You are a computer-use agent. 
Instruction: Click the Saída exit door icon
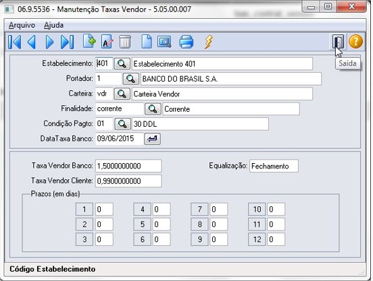point(338,42)
